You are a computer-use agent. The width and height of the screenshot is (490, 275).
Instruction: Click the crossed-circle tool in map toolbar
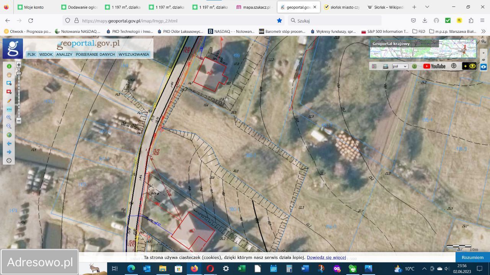pos(9,160)
